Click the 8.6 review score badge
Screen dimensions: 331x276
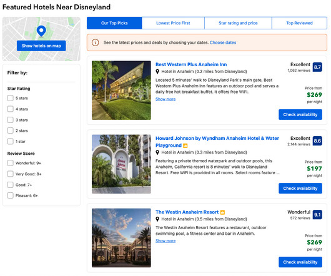(317, 141)
